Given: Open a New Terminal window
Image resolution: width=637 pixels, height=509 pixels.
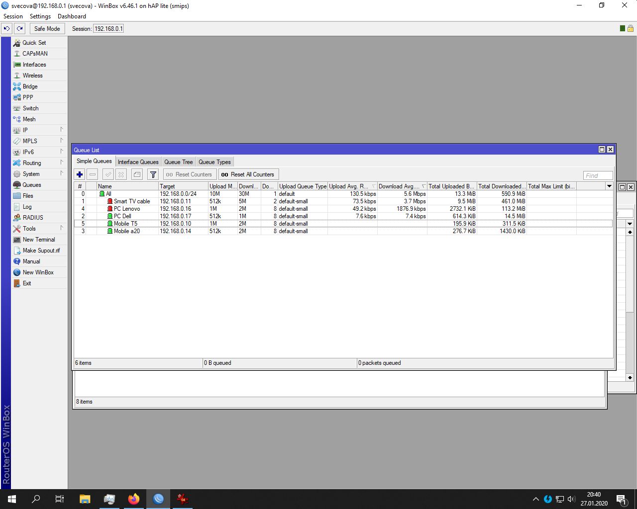Looking at the screenshot, I should pyautogui.click(x=37, y=239).
